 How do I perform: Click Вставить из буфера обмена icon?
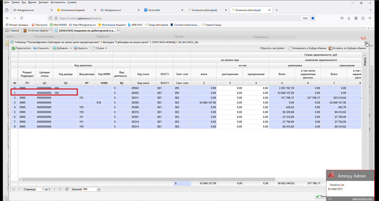[x=330, y=48]
